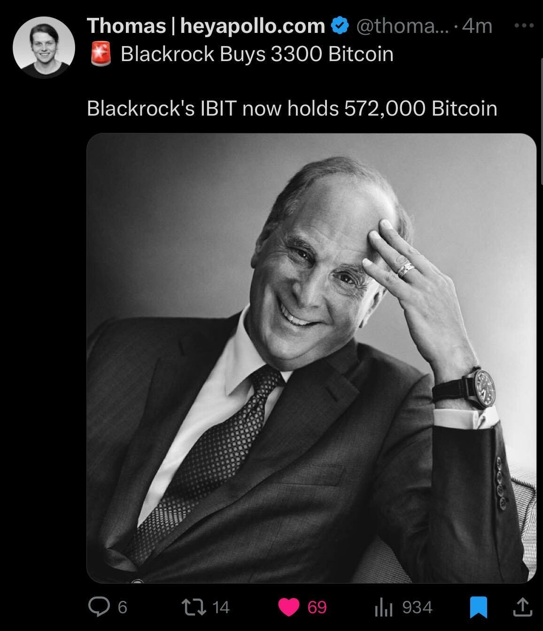Click the 14 reposts count
This screenshot has height=631, width=543.
221,608
